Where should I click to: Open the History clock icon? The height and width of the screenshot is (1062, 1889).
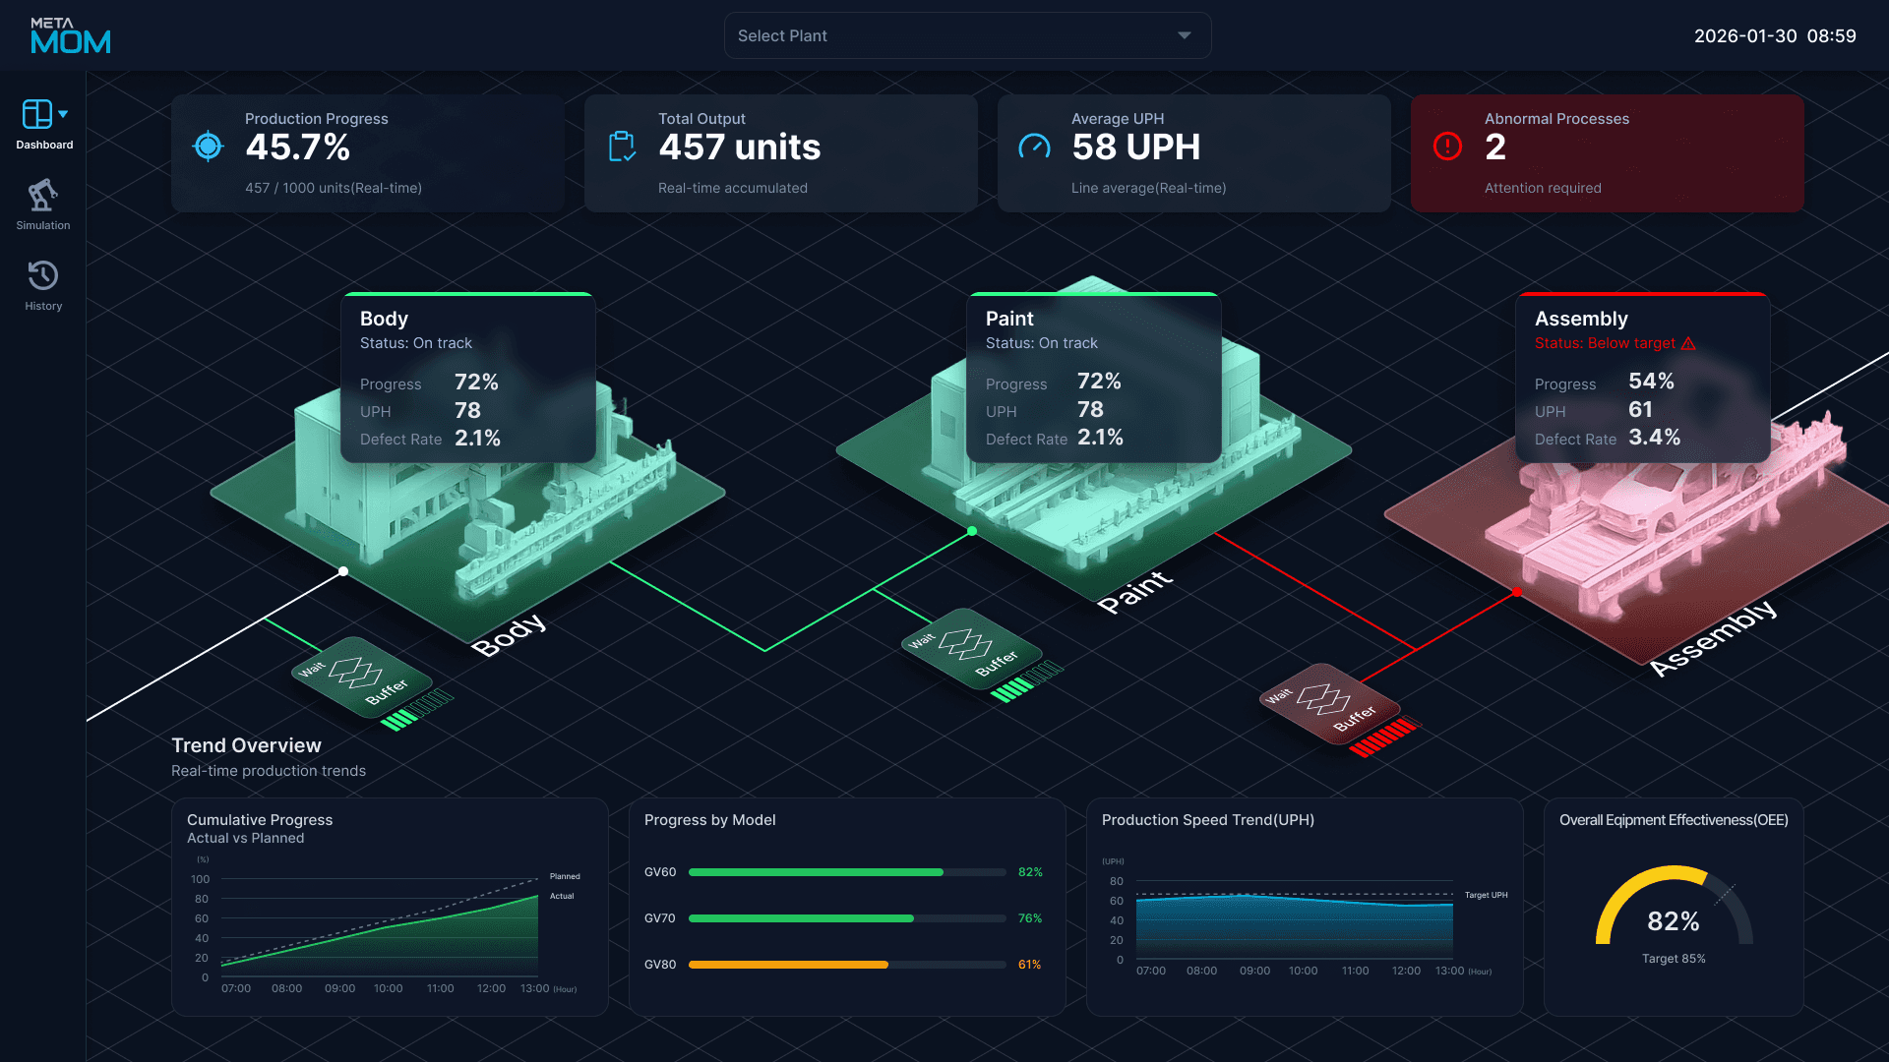click(42, 275)
